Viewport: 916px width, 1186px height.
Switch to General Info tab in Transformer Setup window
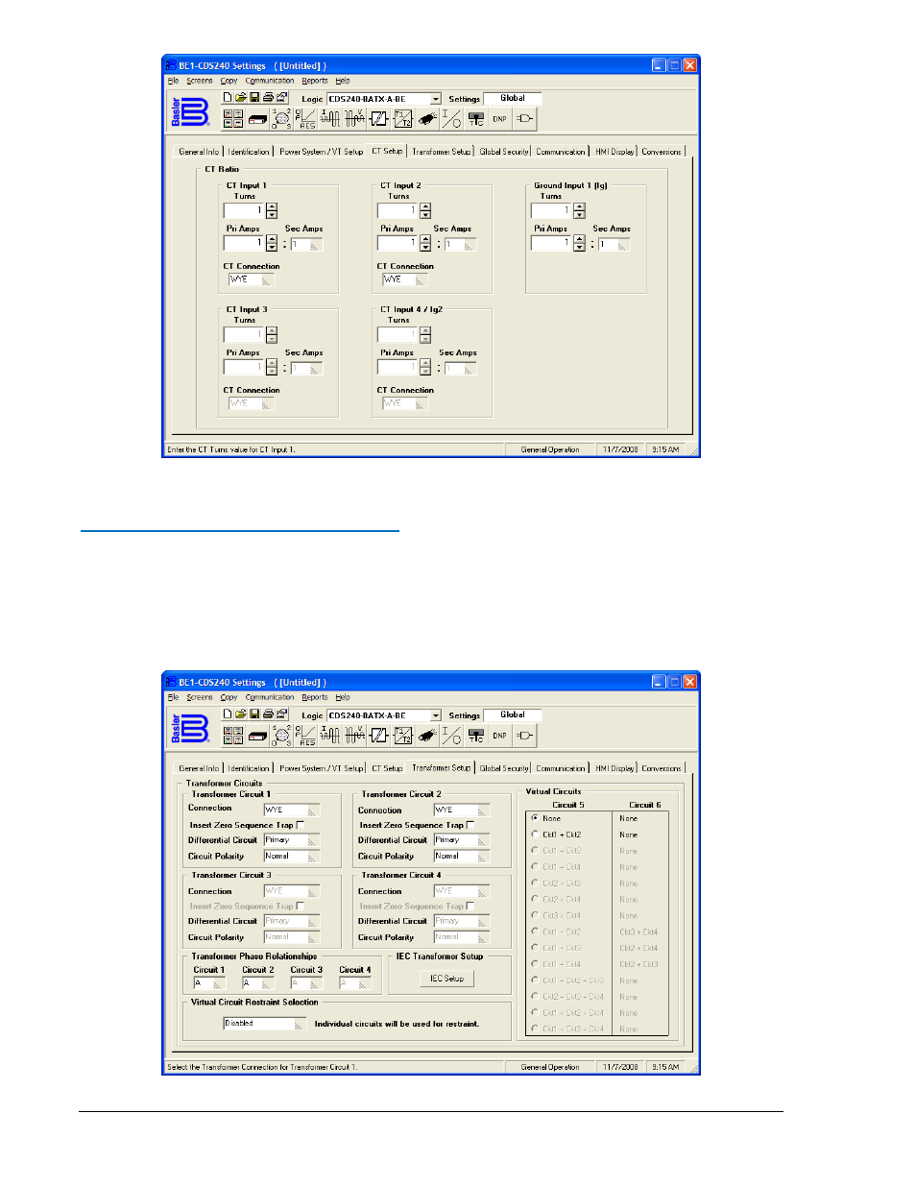tap(199, 768)
